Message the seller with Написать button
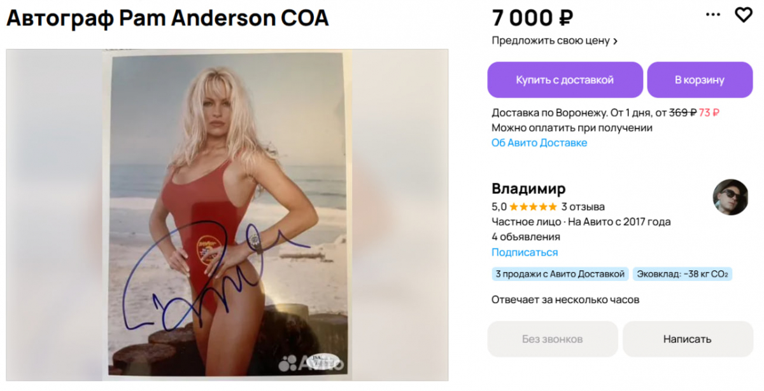Screen dimensions: 764x391 [x=687, y=339]
